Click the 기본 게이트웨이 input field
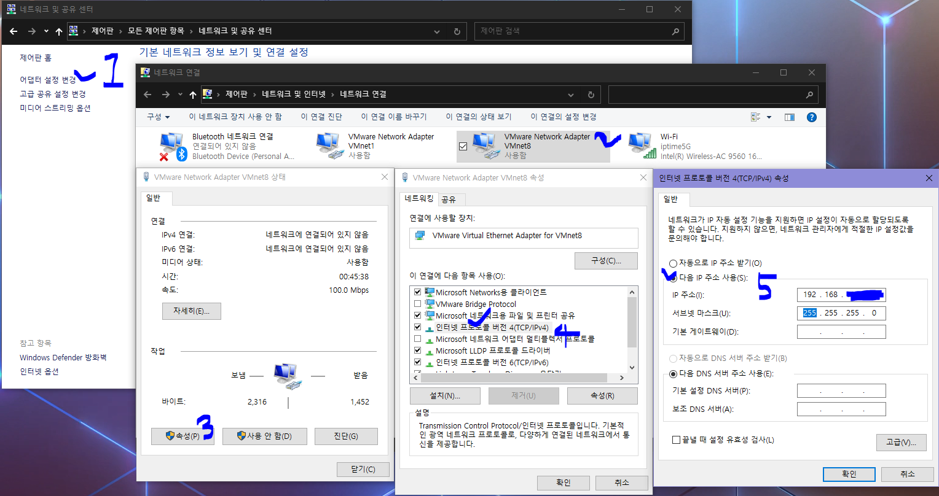Screen dimensions: 939x496 [841, 332]
